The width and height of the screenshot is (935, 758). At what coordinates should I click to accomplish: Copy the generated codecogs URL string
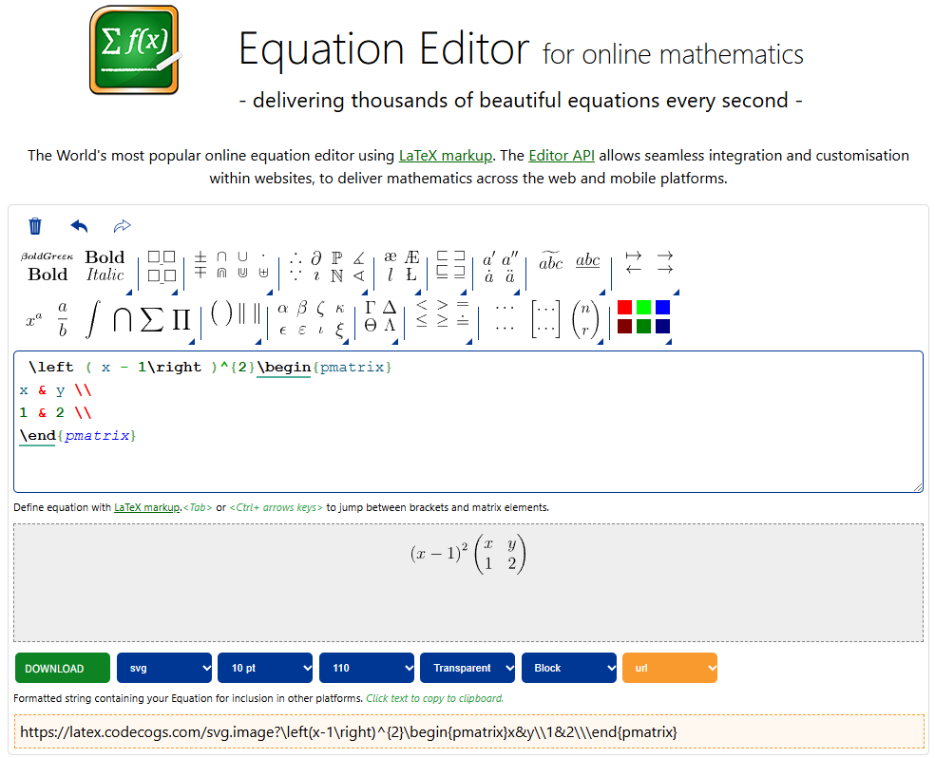[x=468, y=731]
